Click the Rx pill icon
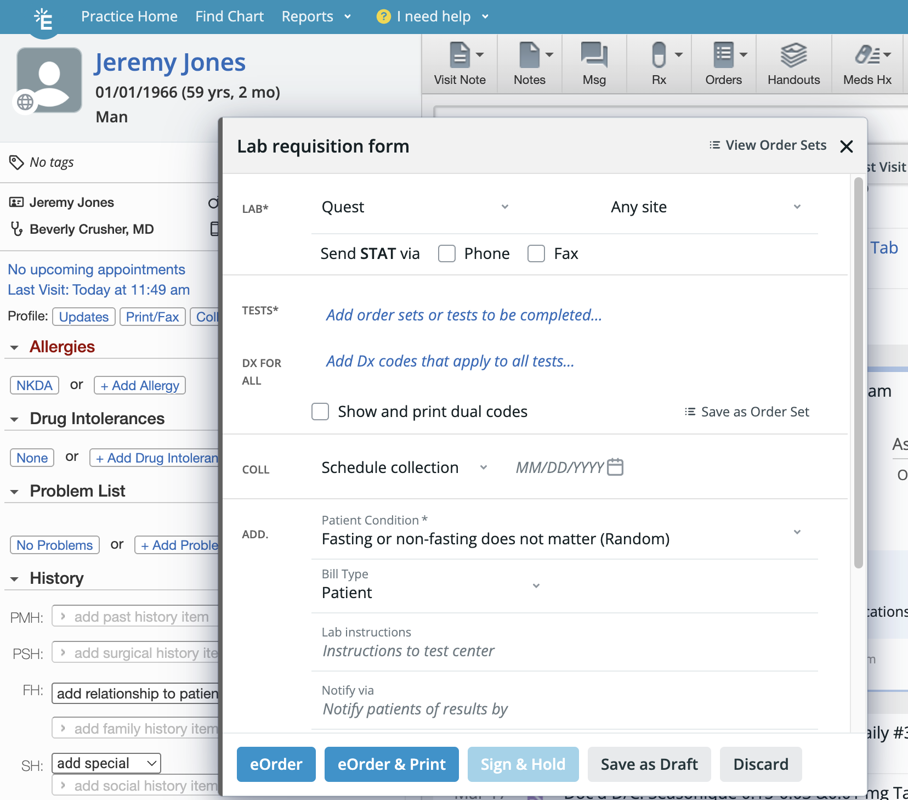 click(x=659, y=55)
